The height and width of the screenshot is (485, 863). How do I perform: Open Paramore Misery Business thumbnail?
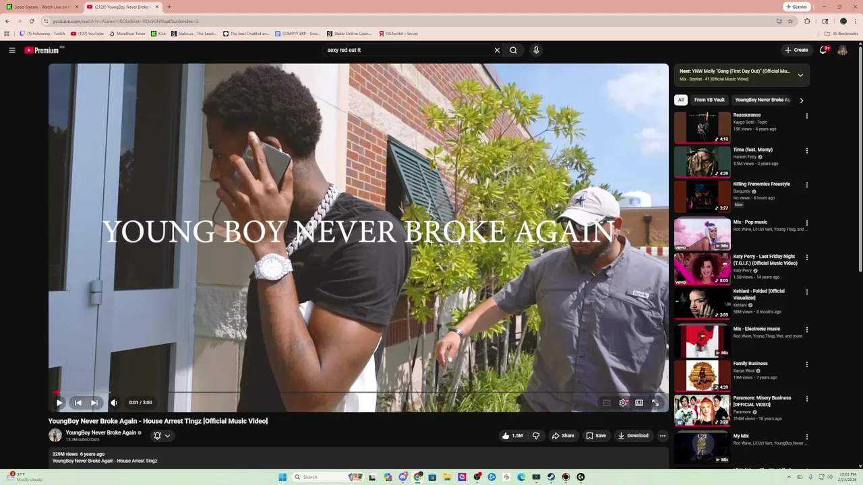coord(702,410)
